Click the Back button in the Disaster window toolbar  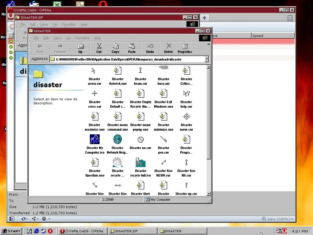40,49
